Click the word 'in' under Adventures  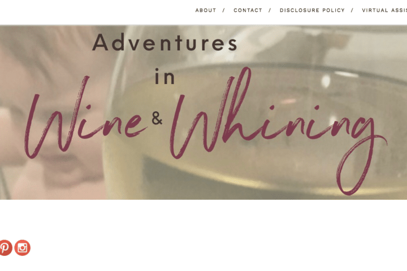165,77
